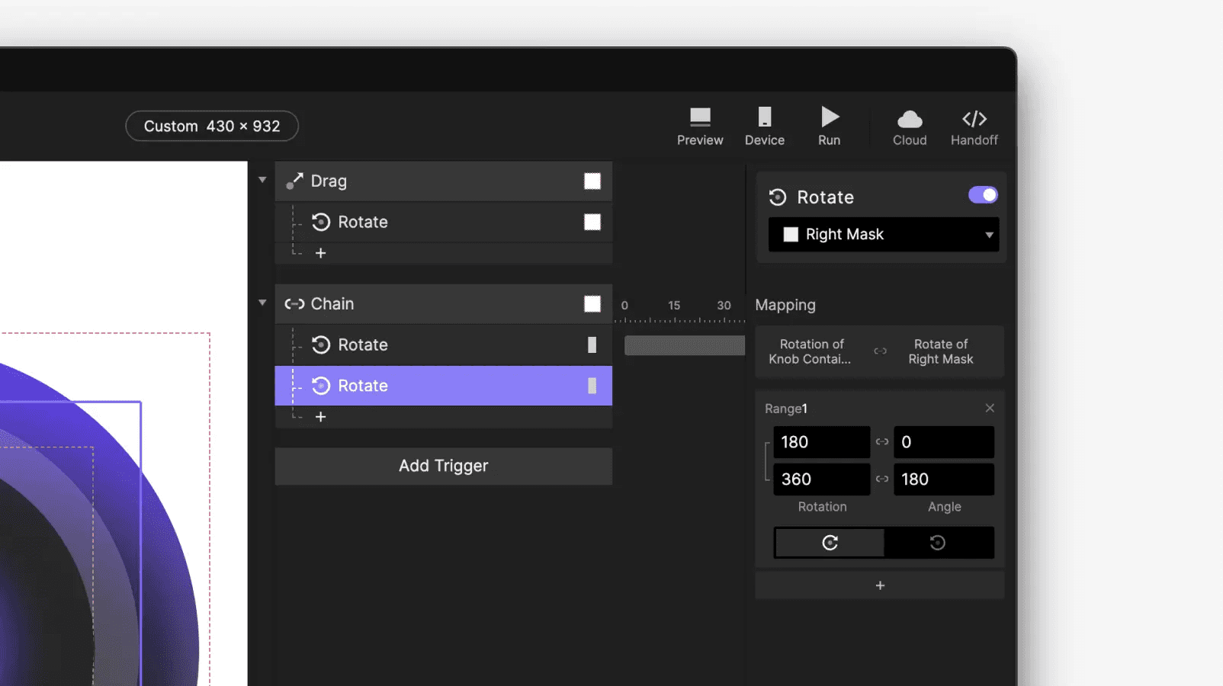The height and width of the screenshot is (686, 1223).
Task: Select the Drag trigger row
Action: coord(443,181)
